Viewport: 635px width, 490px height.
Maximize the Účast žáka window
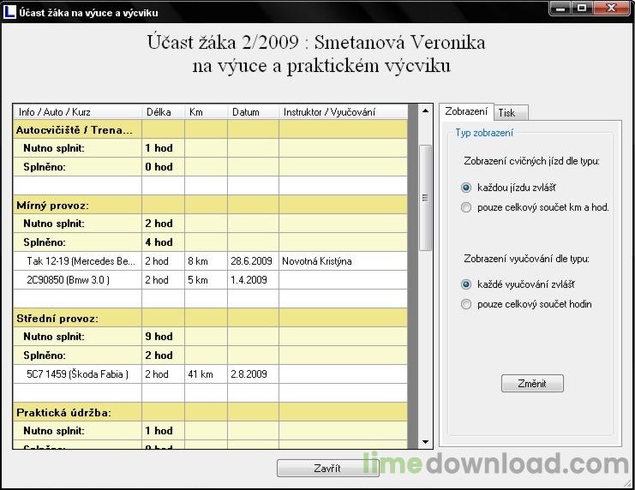[x=582, y=8]
